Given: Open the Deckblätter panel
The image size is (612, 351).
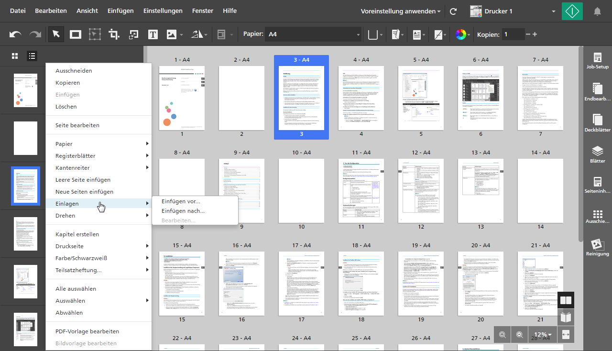Looking at the screenshot, I should pos(597,123).
